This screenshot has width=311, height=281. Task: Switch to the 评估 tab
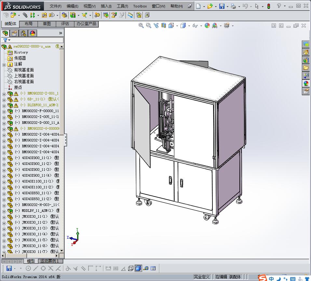65,24
